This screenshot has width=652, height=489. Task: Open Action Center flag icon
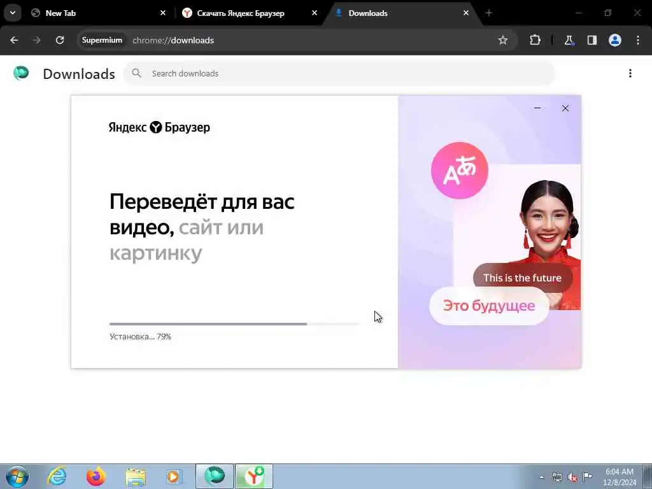click(587, 477)
